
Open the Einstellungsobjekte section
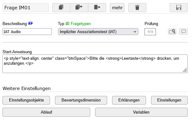[26, 100]
